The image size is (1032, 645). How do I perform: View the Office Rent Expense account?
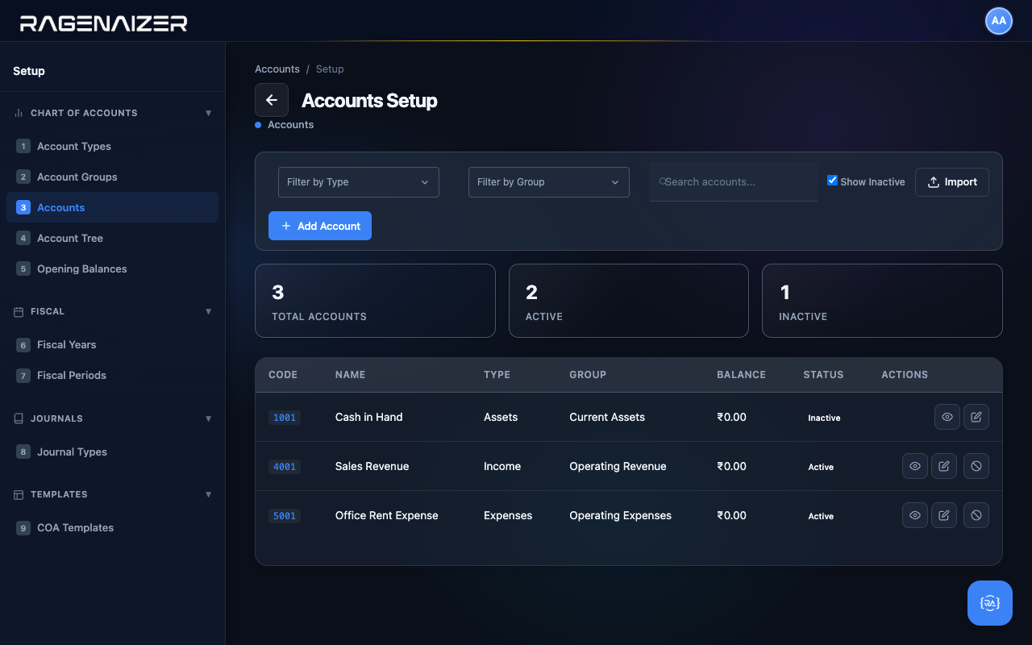tap(915, 515)
